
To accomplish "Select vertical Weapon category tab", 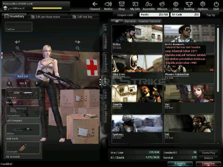I will coord(106,42).
